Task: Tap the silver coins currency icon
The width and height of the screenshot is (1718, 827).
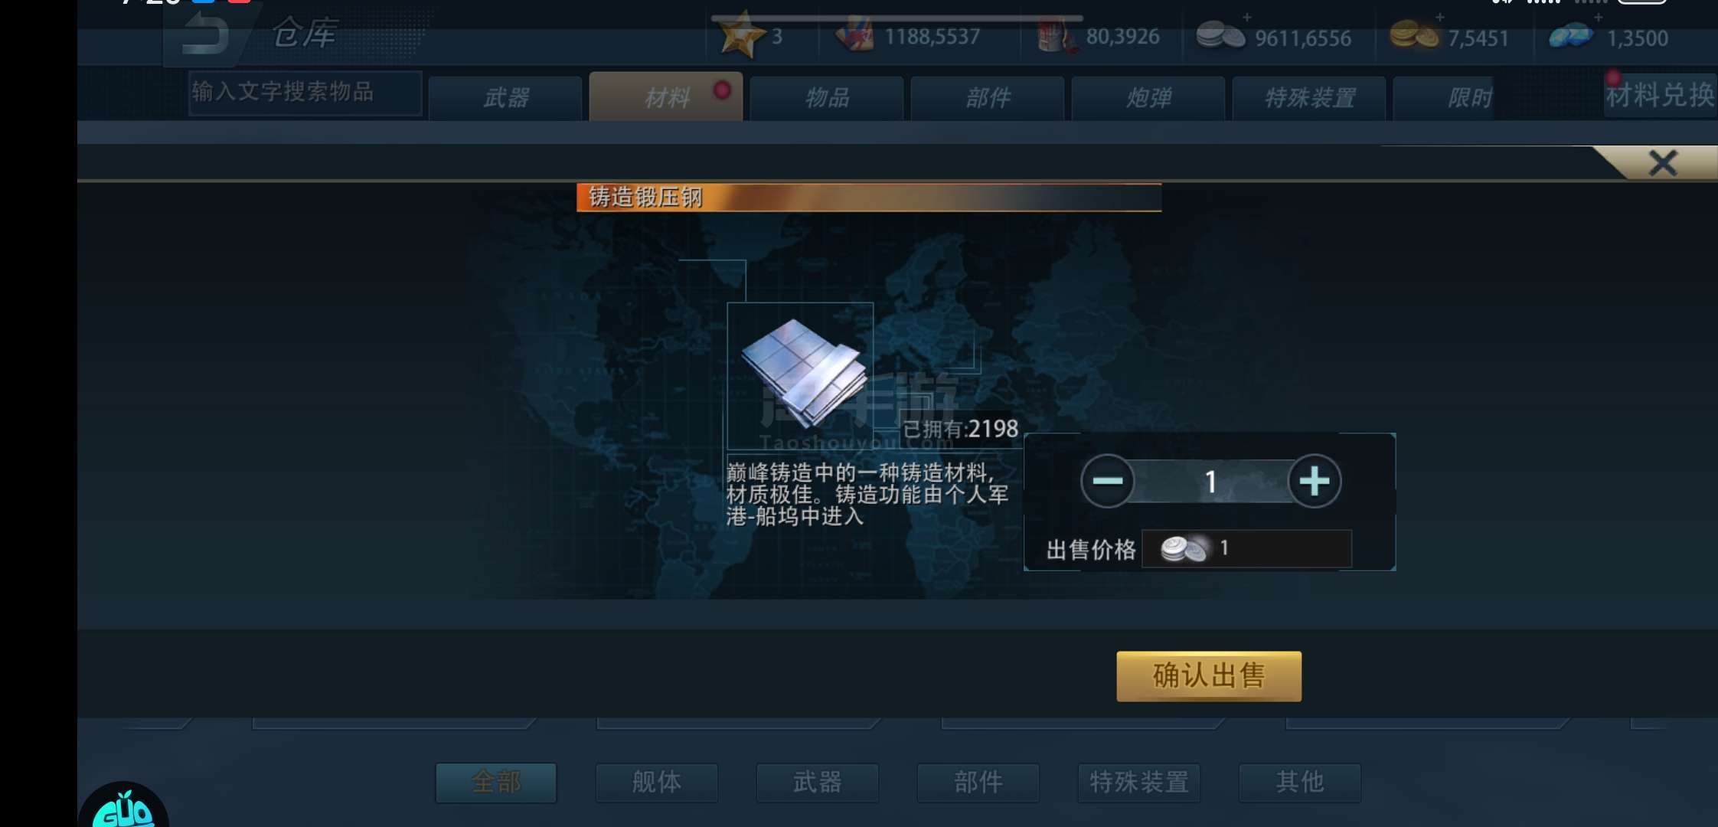Action: [1220, 35]
